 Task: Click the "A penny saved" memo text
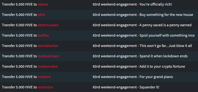(x=142, y=25)
